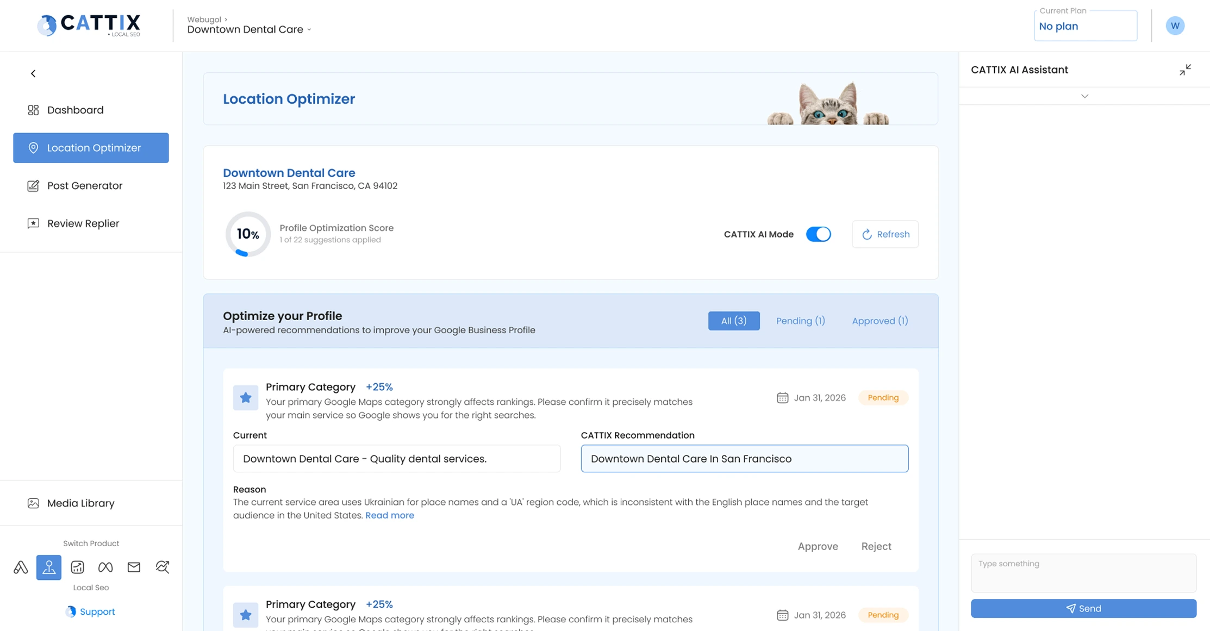Viewport: 1210px width, 631px height.
Task: Click the text 1 of 22 suggestions applied
Action: [x=330, y=240]
